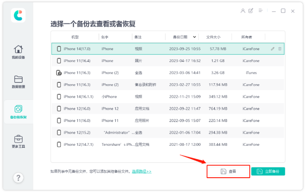305x193 pixels.
Task: Select the iPhone 14(16.1.1) backup row
Action: coord(168,97)
